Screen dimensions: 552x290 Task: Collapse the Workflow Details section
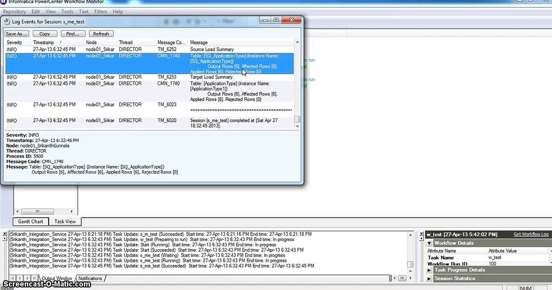(x=430, y=243)
